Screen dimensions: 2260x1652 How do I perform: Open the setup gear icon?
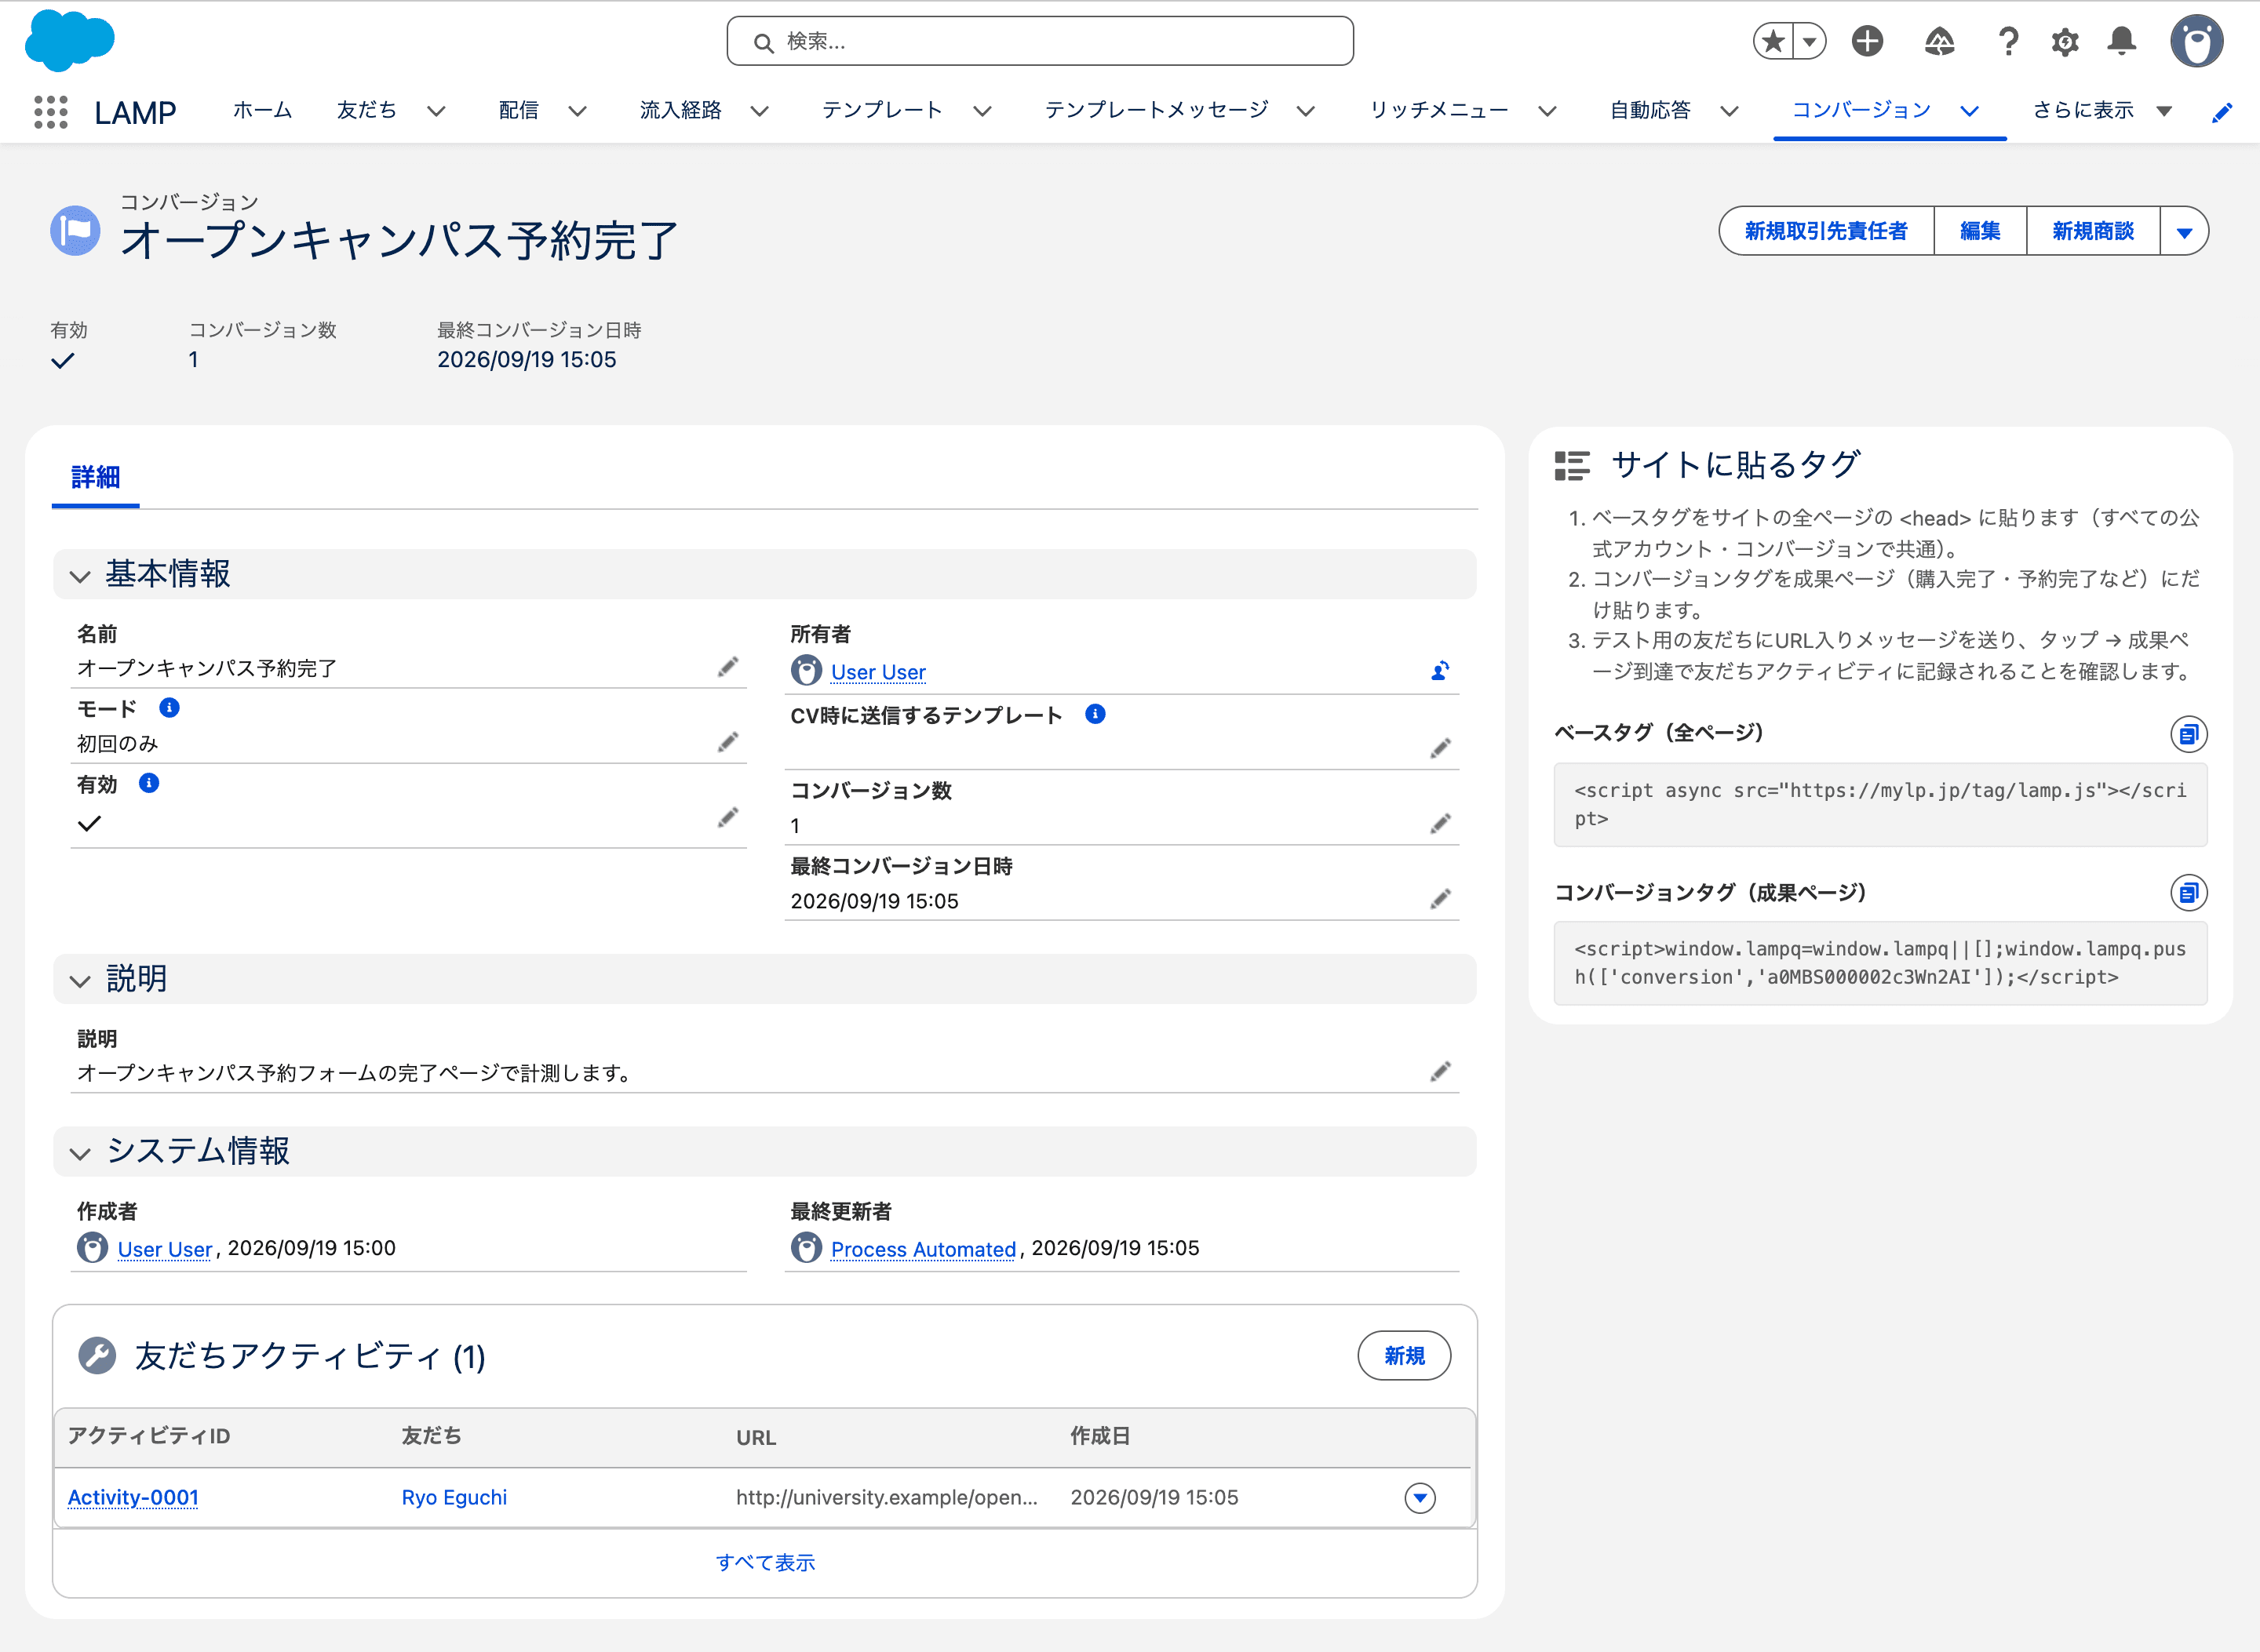(x=2065, y=41)
